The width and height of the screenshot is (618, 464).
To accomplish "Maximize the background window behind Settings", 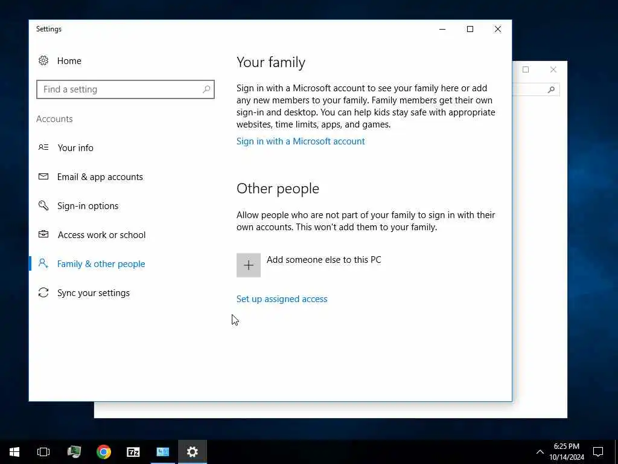I will [526, 70].
